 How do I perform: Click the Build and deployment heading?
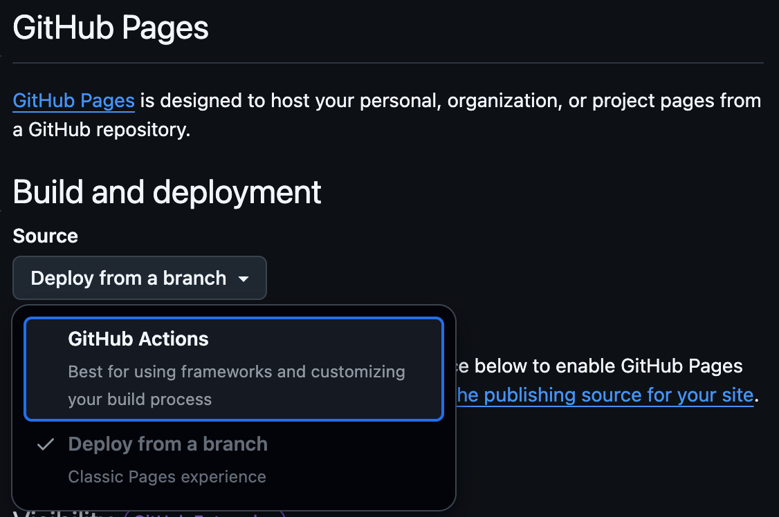coord(167,192)
